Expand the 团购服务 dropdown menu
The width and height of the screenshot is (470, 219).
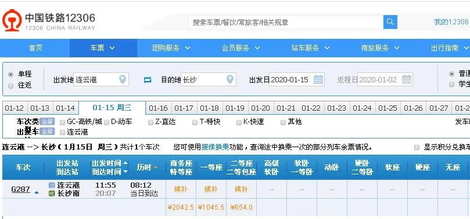coord(171,48)
